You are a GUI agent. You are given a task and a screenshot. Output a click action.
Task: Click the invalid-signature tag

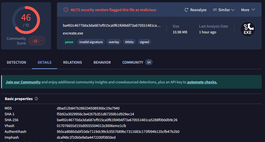(91, 42)
